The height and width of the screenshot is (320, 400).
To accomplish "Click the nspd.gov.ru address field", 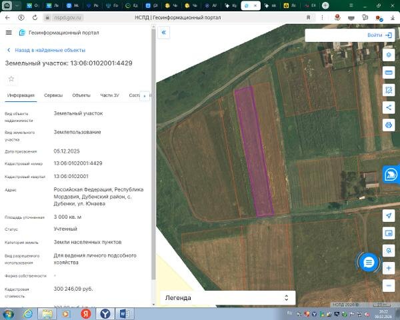I will point(67,17).
